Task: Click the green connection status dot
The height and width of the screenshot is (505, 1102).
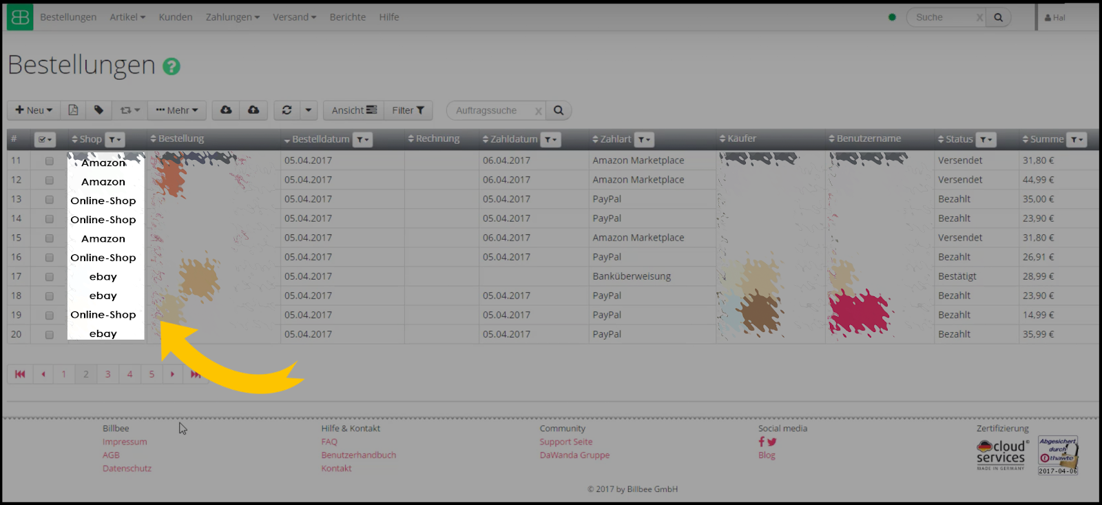Action: pos(892,17)
